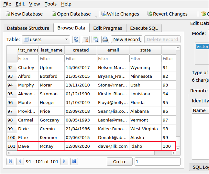Click the clear all filters icon

(x=86, y=40)
